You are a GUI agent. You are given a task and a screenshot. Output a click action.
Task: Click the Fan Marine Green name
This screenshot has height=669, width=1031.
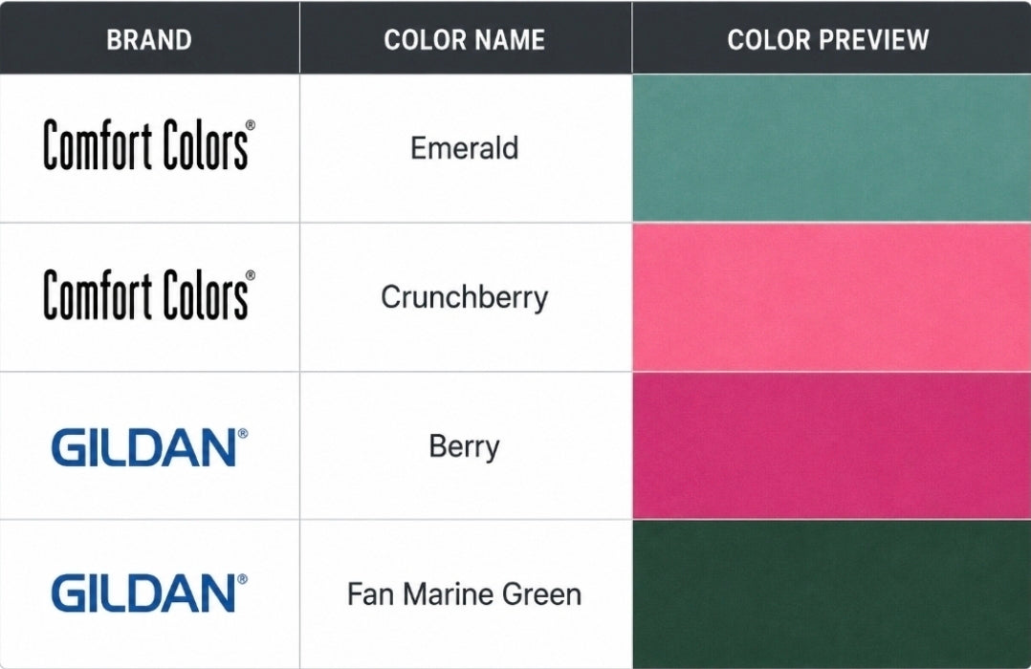(464, 594)
